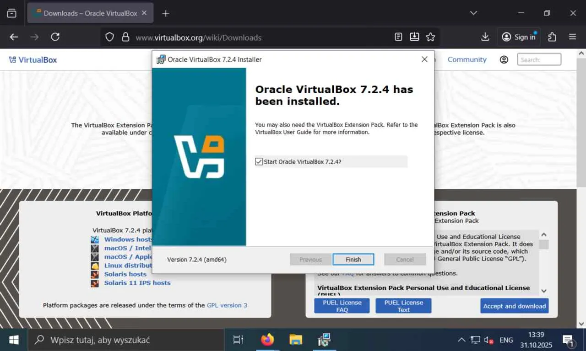
Task: Open the Windows notification center
Action: [569, 340]
